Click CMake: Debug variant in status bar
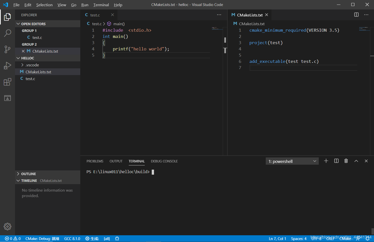 click(42, 239)
